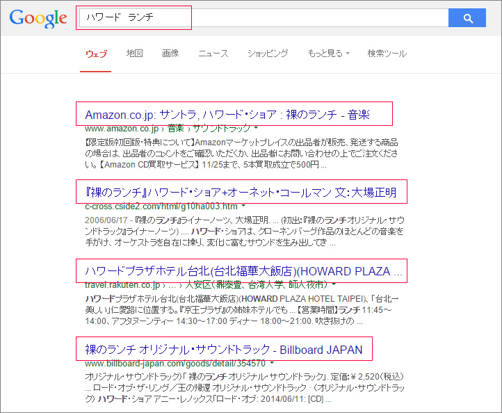Click the 音楽 breadcrumb under Amazon result
The height and width of the screenshot is (413, 502).
click(175, 129)
